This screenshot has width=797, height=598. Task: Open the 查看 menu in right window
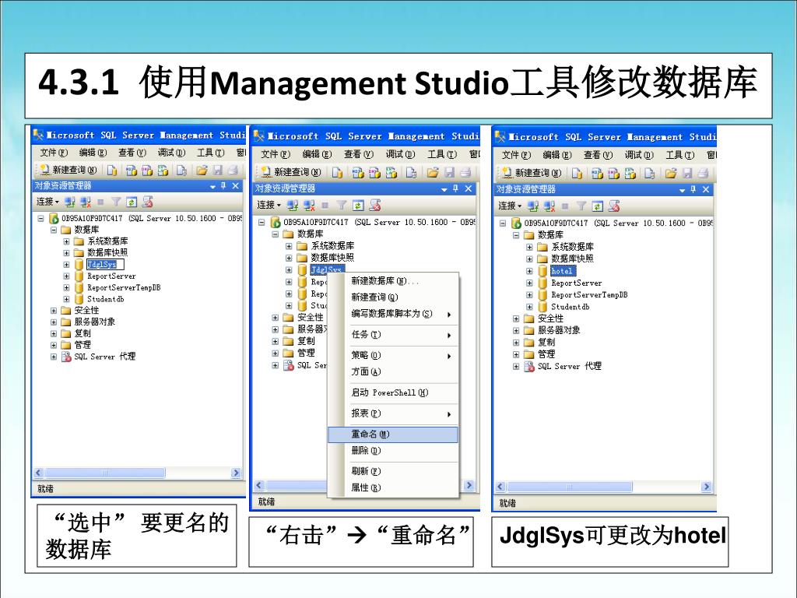[598, 155]
